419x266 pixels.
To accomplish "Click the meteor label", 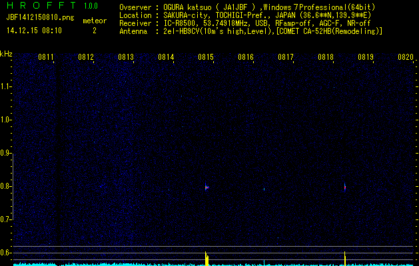I will click(95, 21).
